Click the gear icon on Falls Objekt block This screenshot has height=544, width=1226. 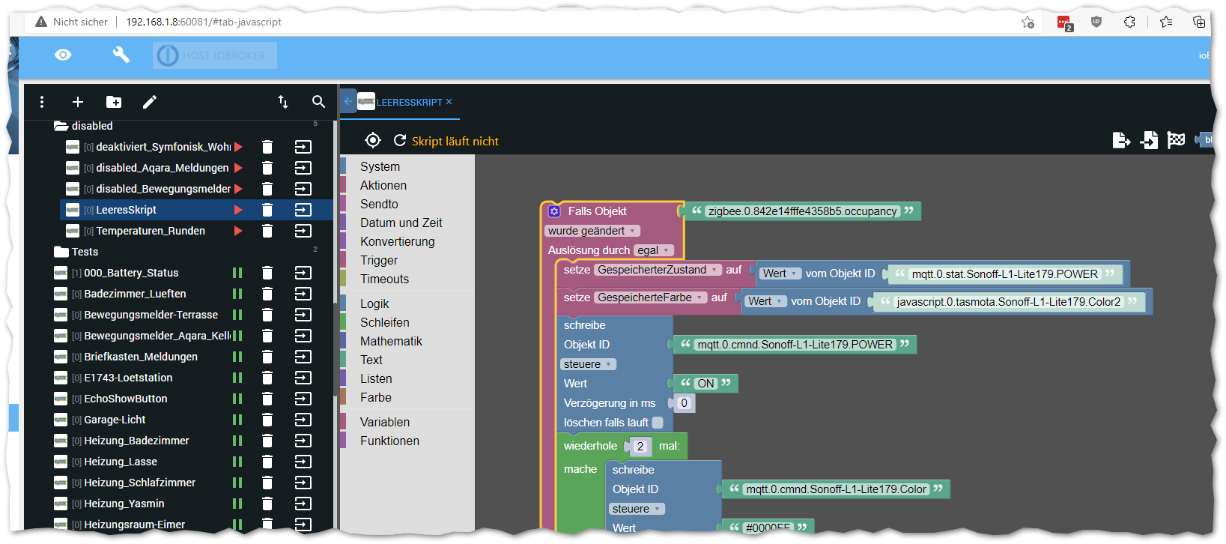pos(553,211)
